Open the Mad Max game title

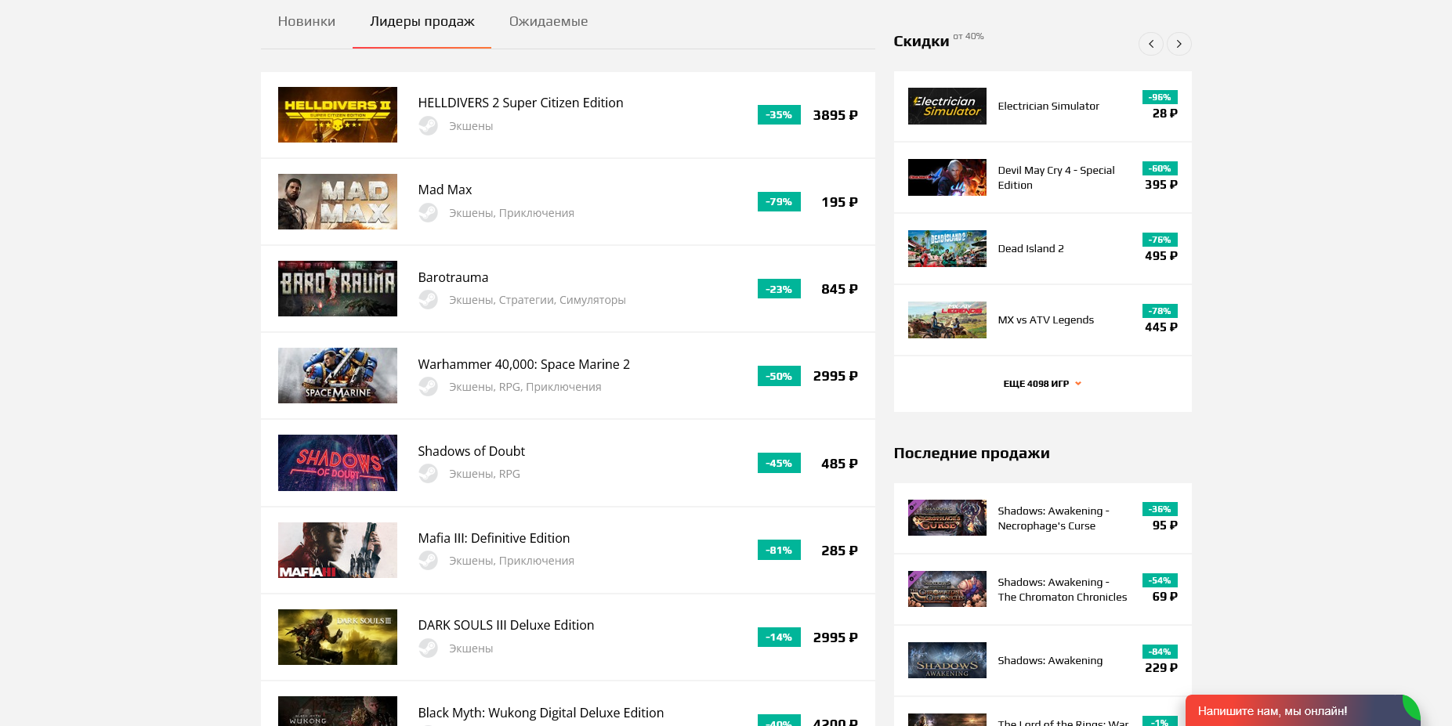[445, 190]
